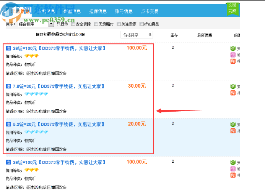Screen dimensions: 265x192
Task: Click the 综合排序 sort field text
Action: (x=26, y=24)
